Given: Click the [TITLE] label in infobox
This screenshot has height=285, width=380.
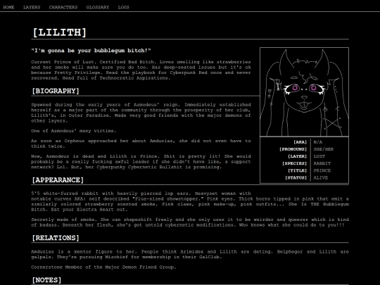Looking at the screenshot, I should (x=298, y=170).
